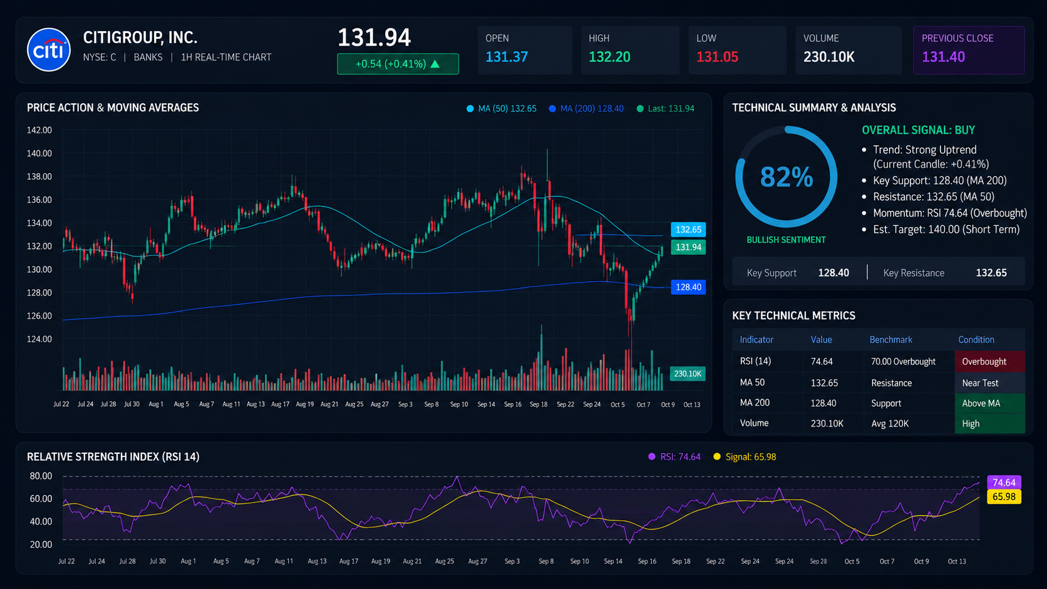1047x589 pixels.
Task: Click the 132.65 MA 50 price tag on chart
Action: (x=688, y=230)
